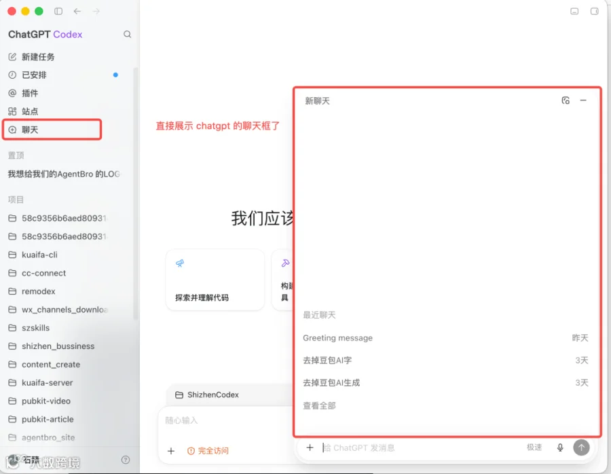The image size is (611, 474).
Task: Open search in ChatGPT Codex sidebar
Action: click(x=128, y=35)
